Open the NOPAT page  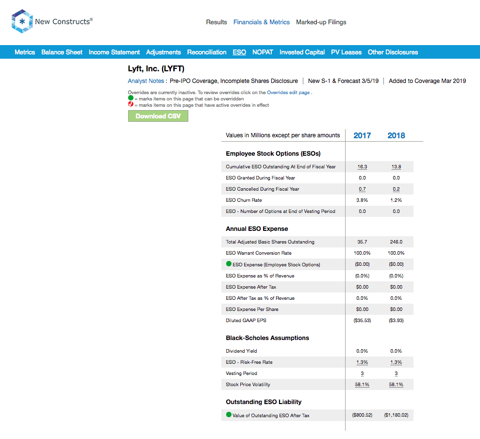point(263,52)
